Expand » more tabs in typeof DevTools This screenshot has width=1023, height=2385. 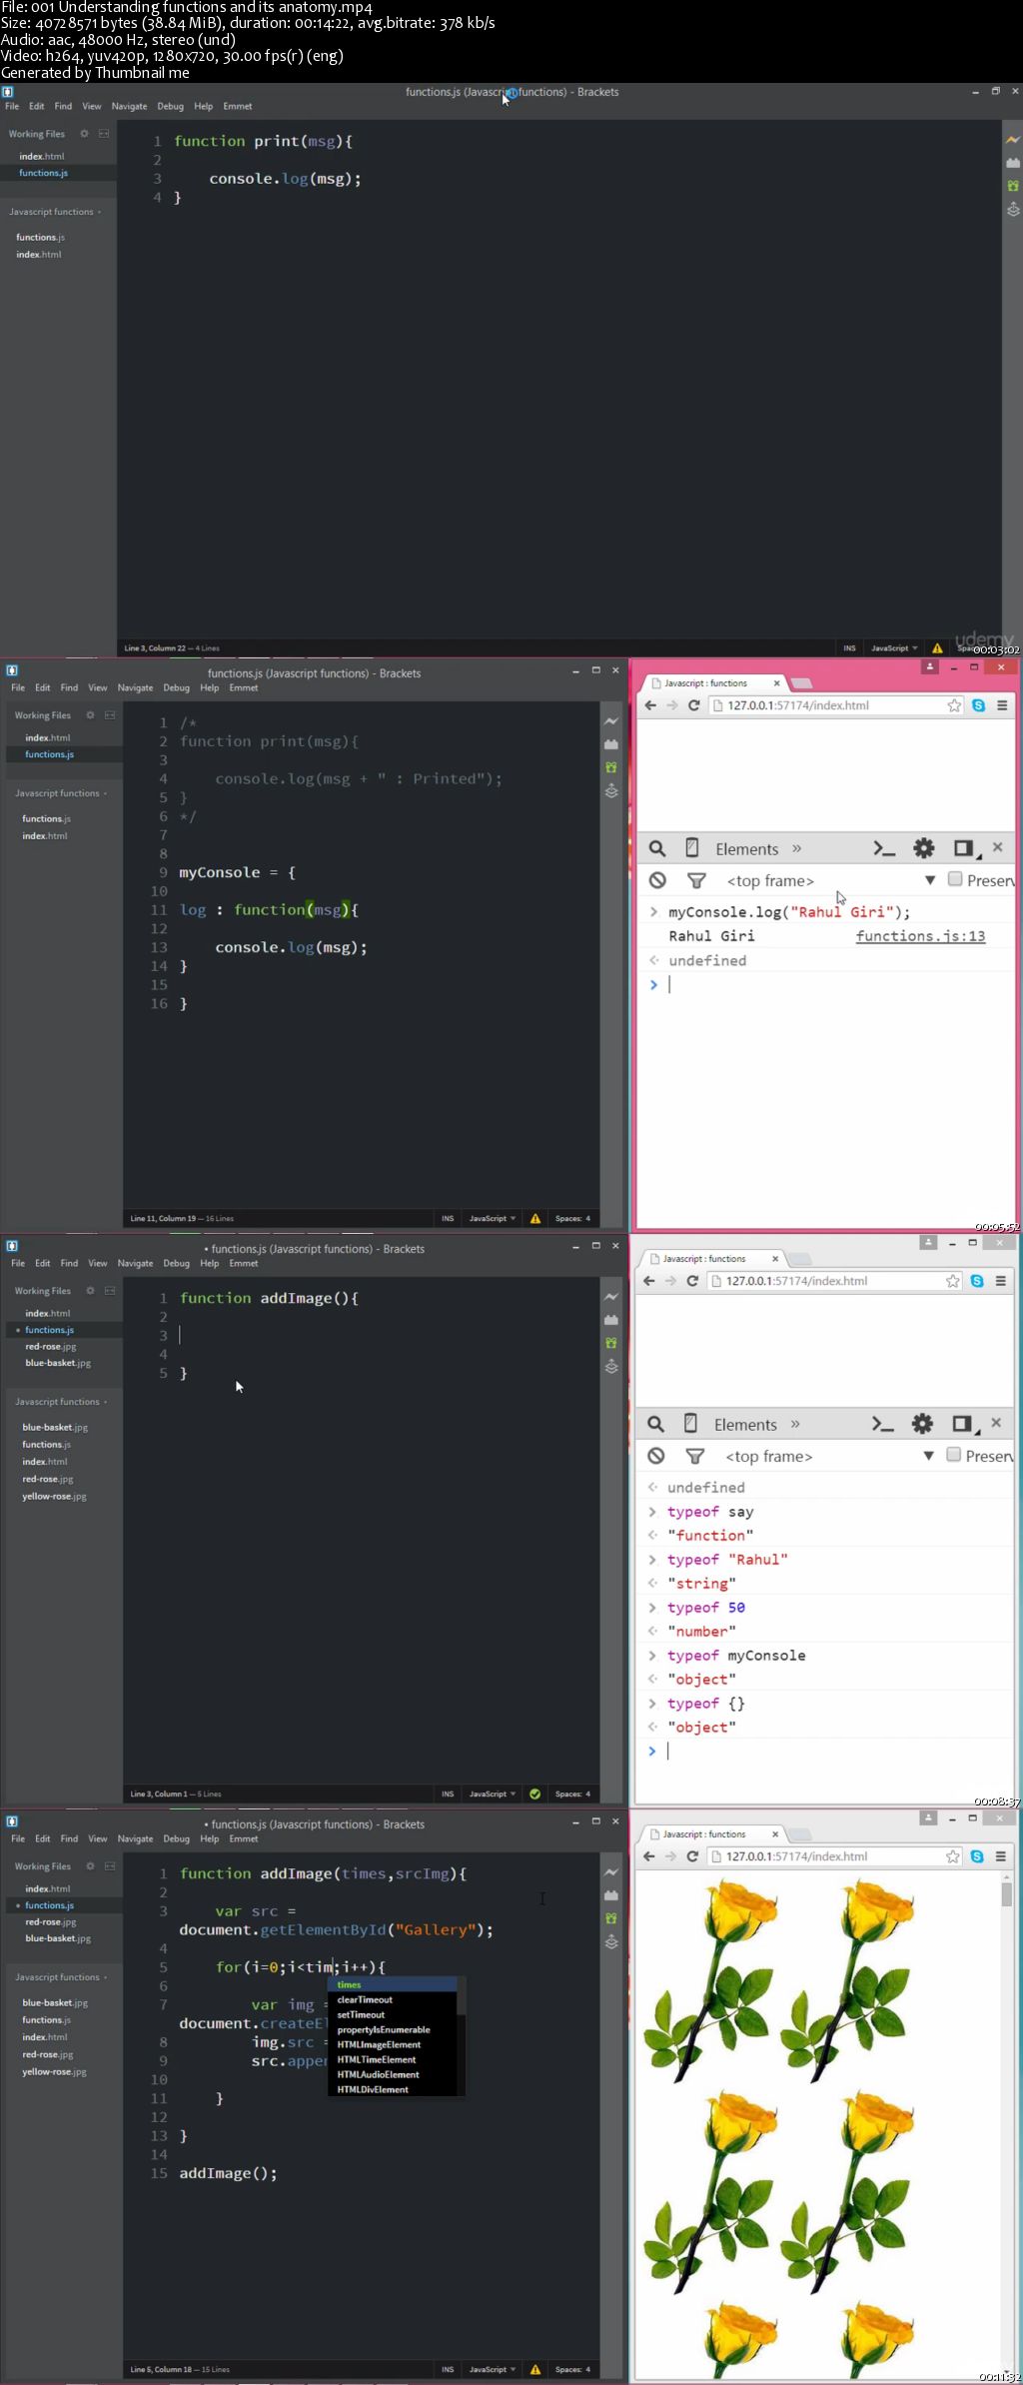(795, 1424)
